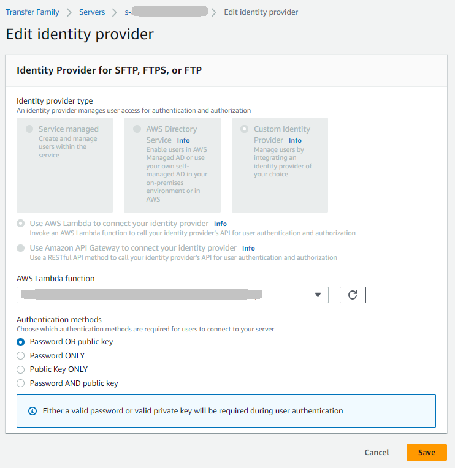Screen dimensions: 455x468
Task: Click the refresh Lambda functions icon button
Action: pos(353,295)
